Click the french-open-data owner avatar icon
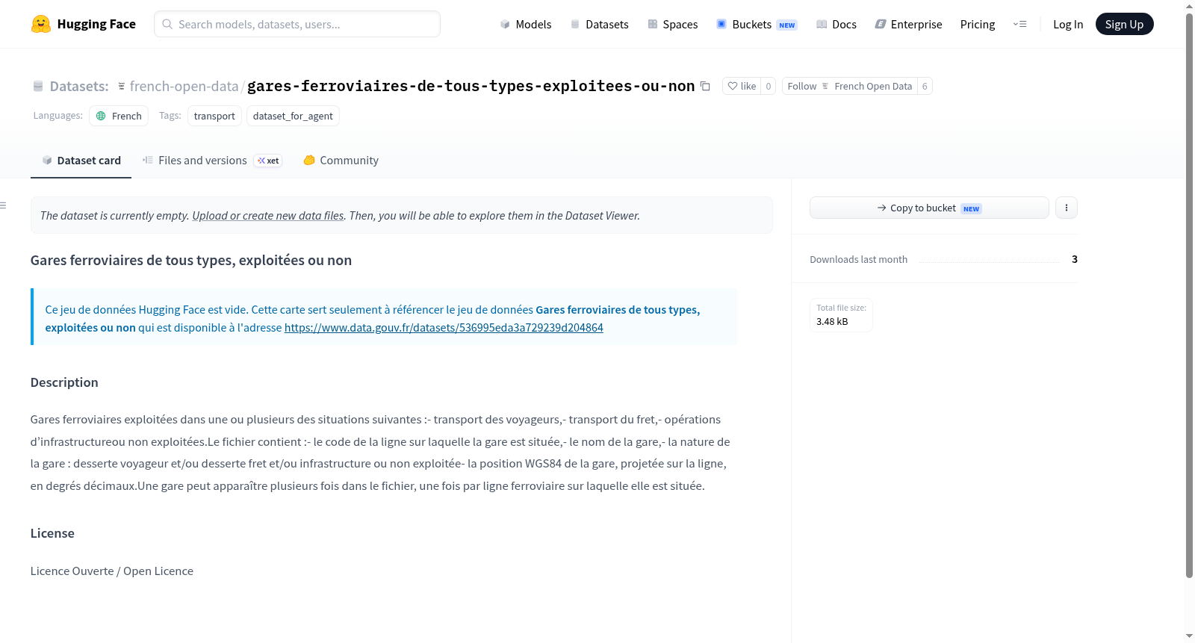Screen dimensions: 1195x643 [122, 86]
